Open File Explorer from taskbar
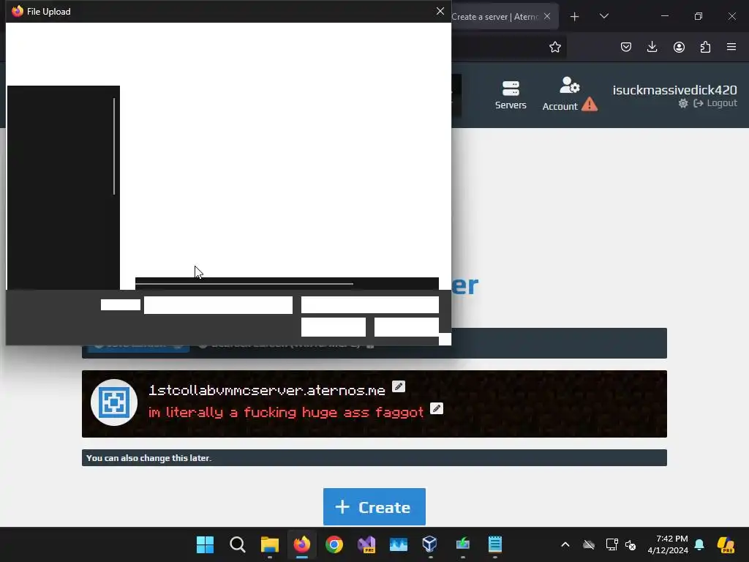749x562 pixels. point(269,544)
